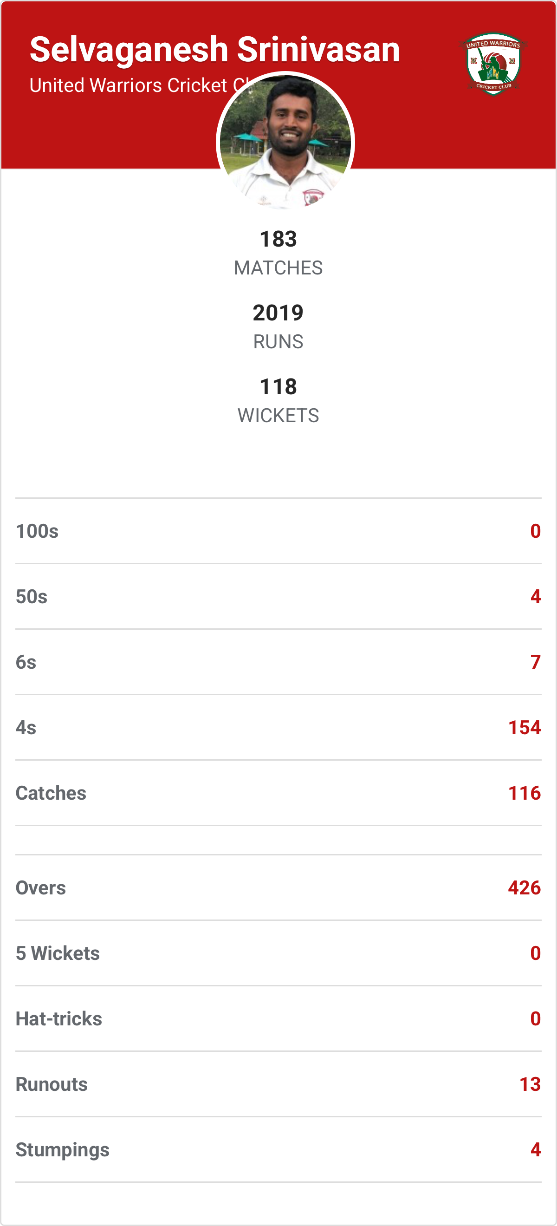Viewport: 557px width, 1226px height.
Task: Select the 118 Wickets stat
Action: click(x=278, y=400)
